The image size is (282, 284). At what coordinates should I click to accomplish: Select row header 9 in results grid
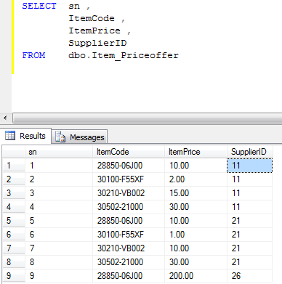[x=14, y=276]
